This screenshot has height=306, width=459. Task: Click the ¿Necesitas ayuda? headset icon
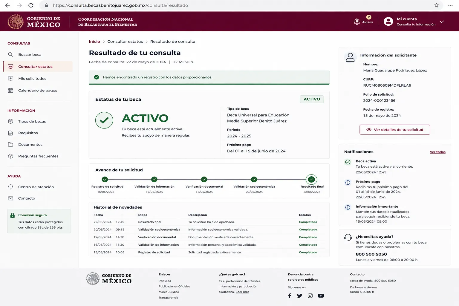348,238
